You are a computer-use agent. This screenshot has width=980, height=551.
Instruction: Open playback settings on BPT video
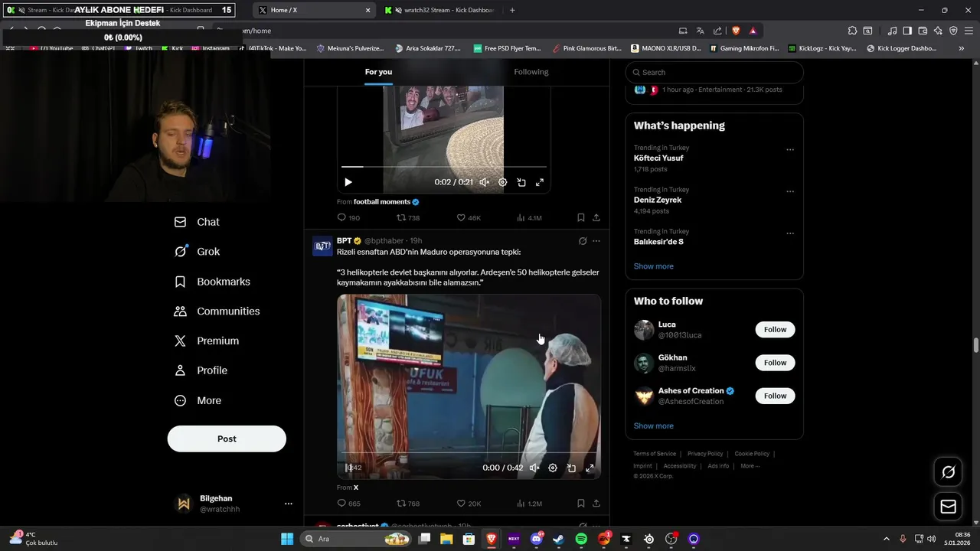[553, 468]
